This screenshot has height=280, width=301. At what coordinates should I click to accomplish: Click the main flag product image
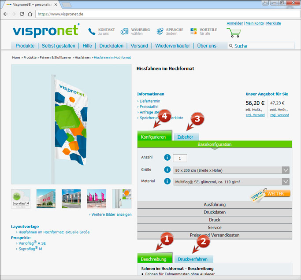(71, 124)
